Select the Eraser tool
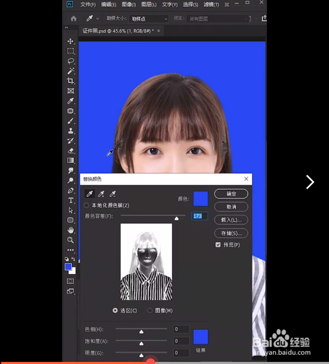The height and width of the screenshot is (364, 329). [x=70, y=151]
